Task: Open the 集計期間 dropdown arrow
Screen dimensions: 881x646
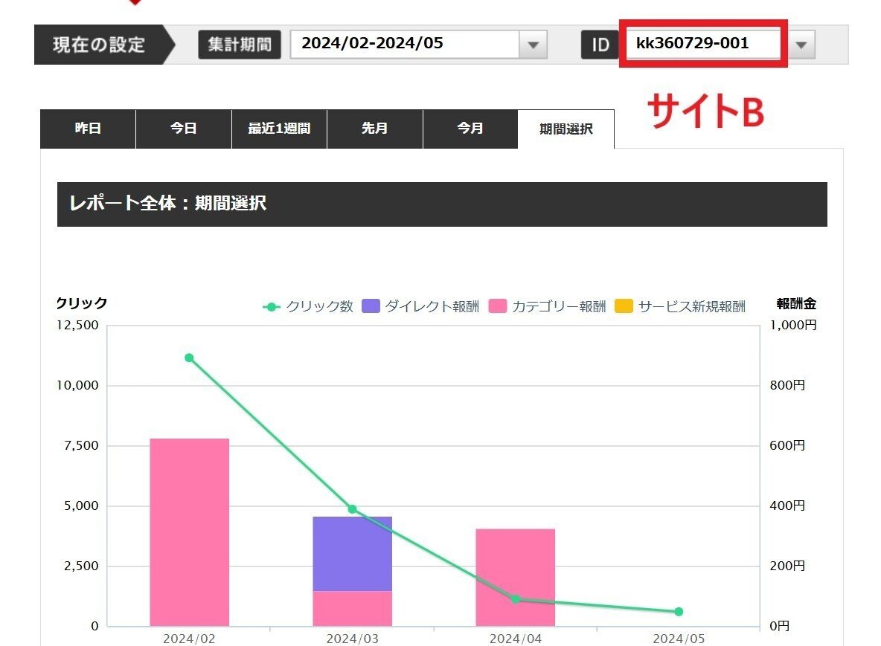Action: click(534, 45)
